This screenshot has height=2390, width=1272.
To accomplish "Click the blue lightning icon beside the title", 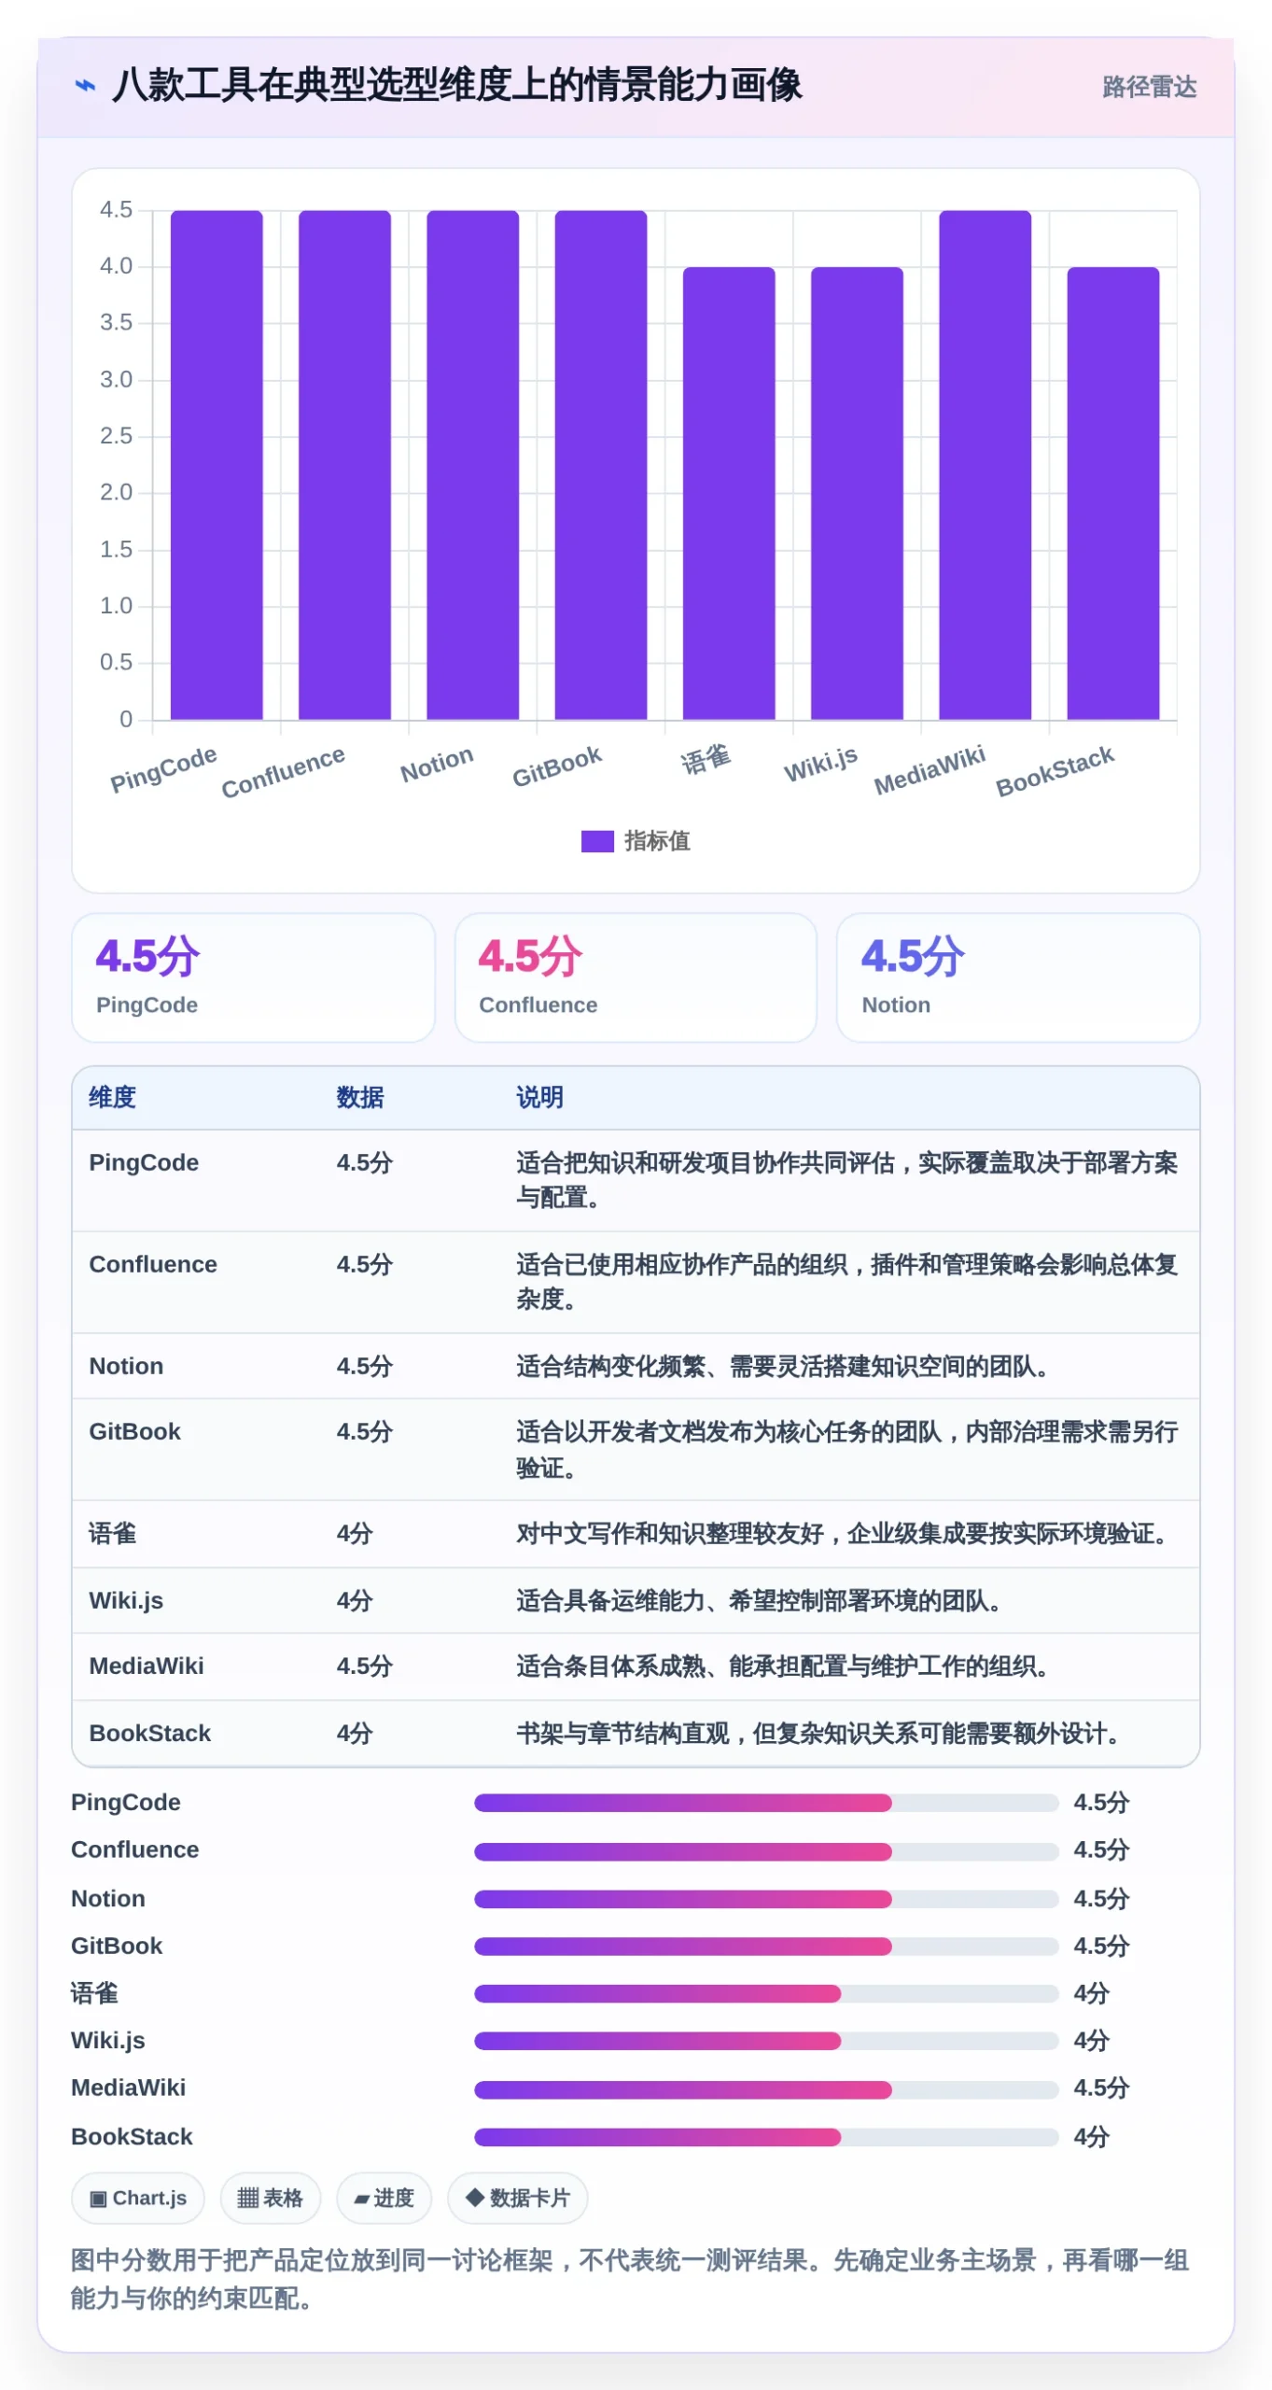I will [85, 85].
